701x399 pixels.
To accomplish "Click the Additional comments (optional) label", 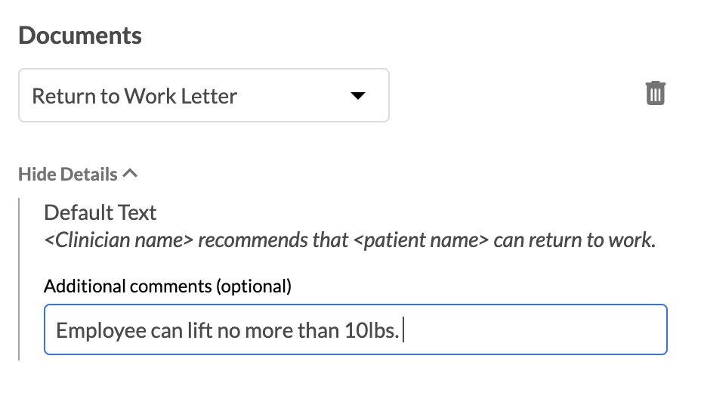I will point(167,286).
